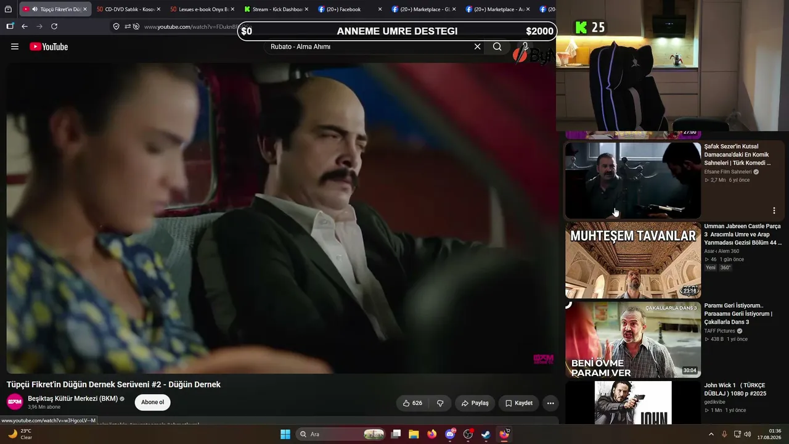
Task: Go back one page in the browser
Action: (x=25, y=27)
